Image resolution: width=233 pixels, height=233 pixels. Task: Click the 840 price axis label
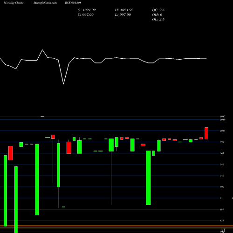tap(222, 209)
